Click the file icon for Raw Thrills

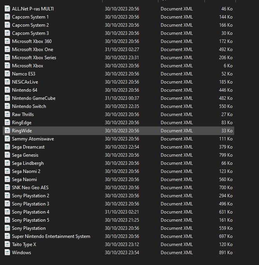(7, 114)
